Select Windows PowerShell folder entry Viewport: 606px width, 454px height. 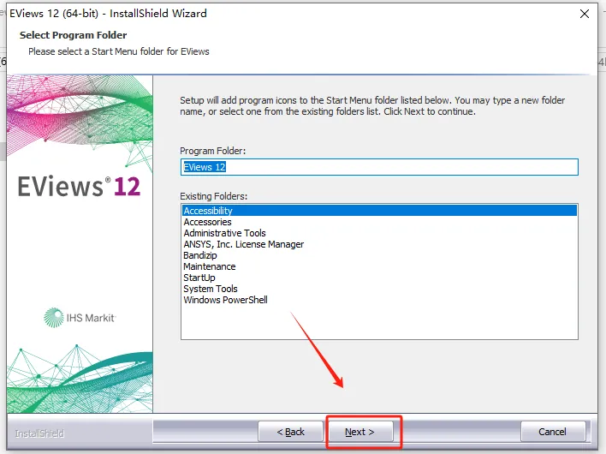pos(379,300)
